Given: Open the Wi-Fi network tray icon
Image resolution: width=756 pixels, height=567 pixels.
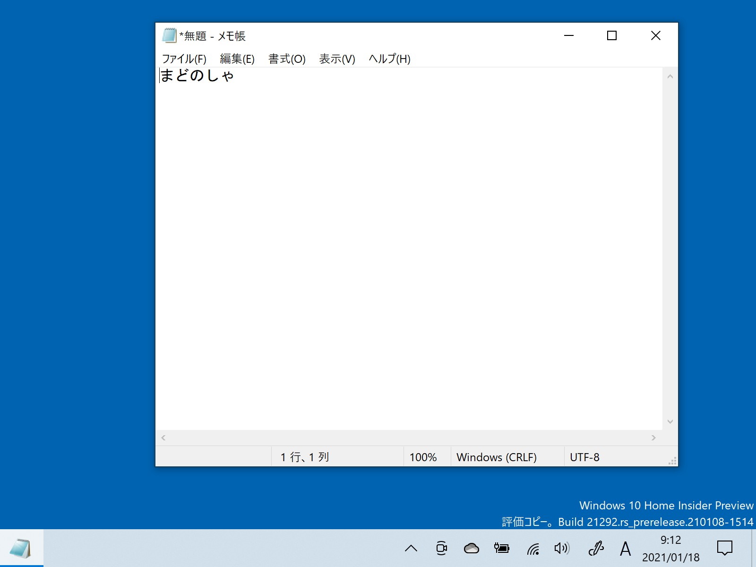Looking at the screenshot, I should (x=533, y=548).
